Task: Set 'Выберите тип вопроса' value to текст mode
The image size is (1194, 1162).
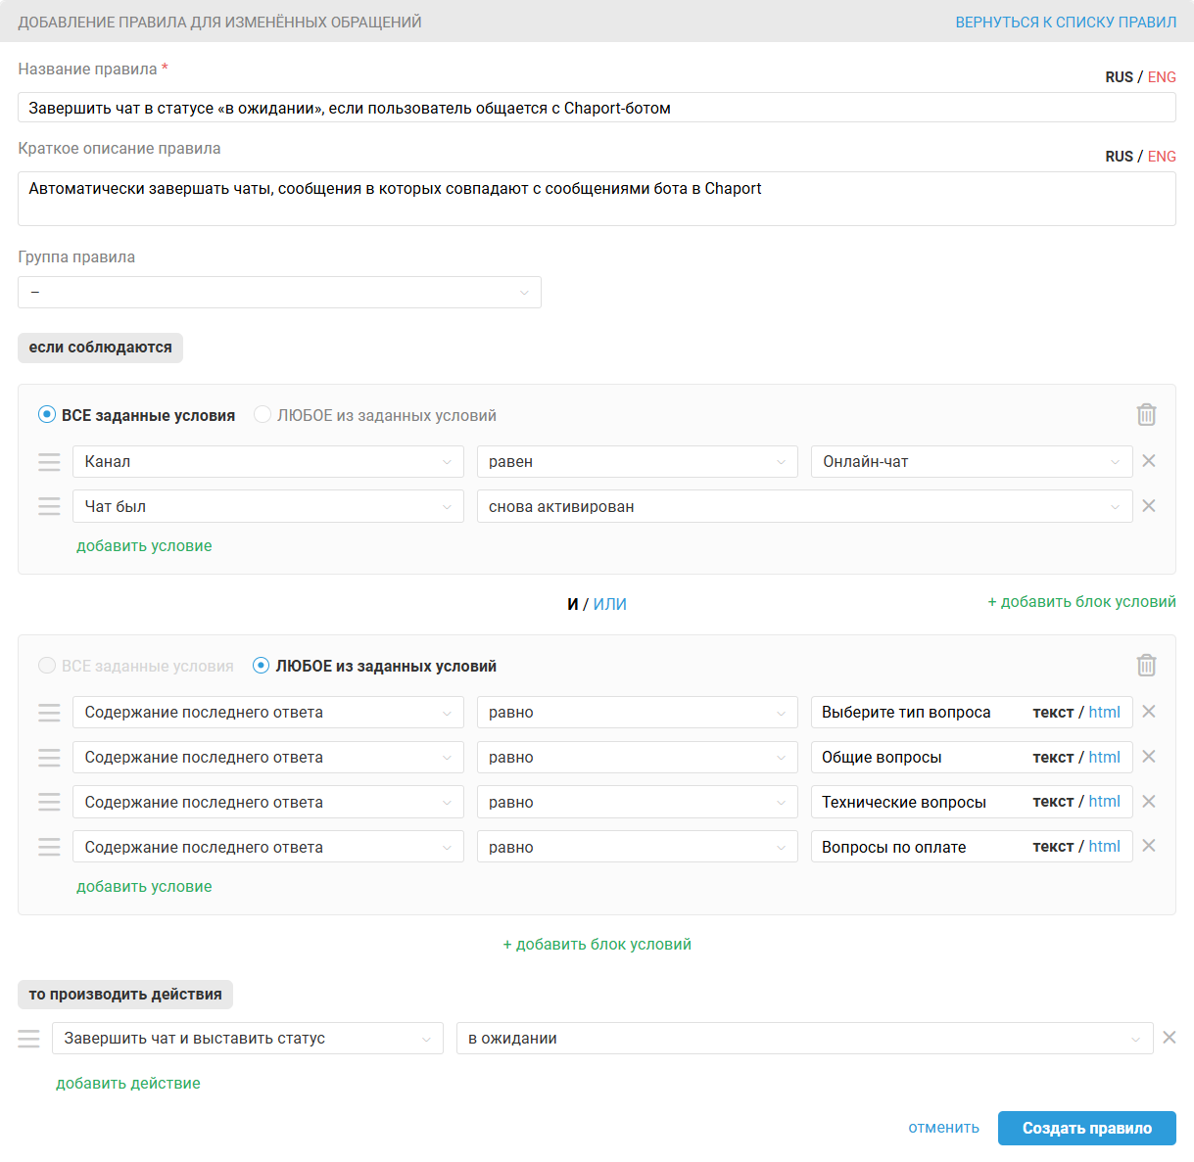Action: [1053, 712]
